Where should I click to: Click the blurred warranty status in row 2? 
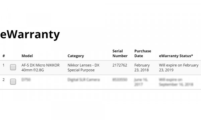coord(176,82)
